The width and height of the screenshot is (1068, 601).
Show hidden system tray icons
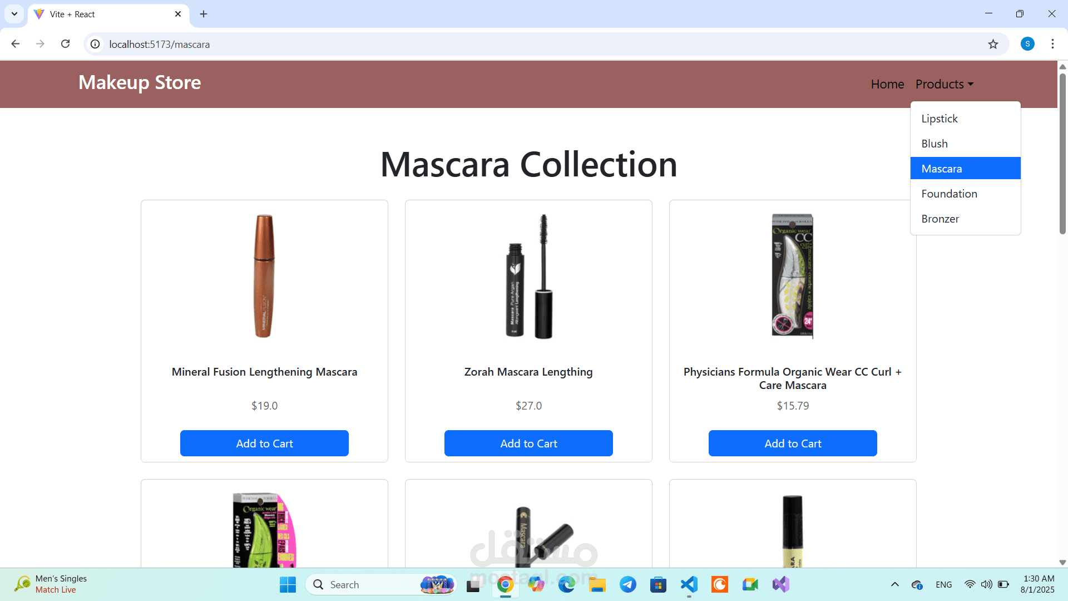(894, 584)
